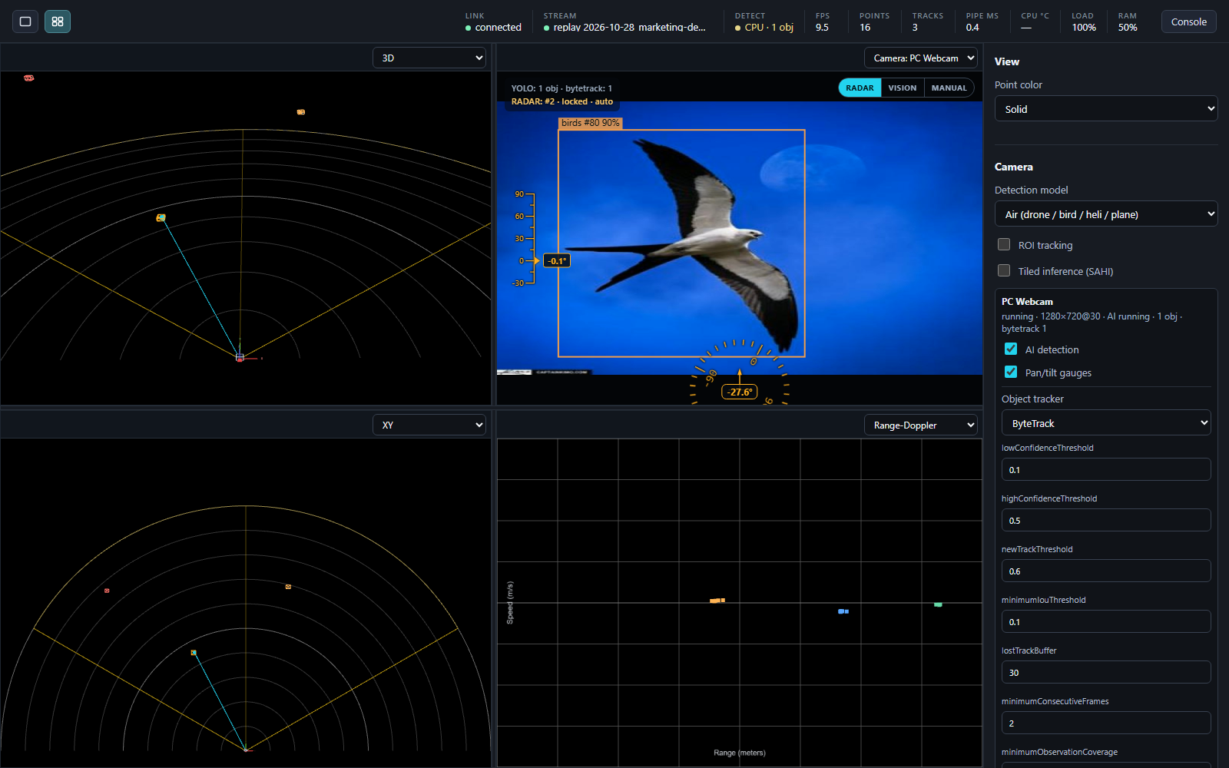1229x768 pixels.
Task: Click the birds #80 90% detection label
Action: [x=590, y=123]
